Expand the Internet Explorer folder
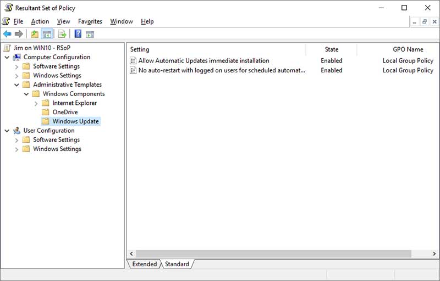Image resolution: width=440 pixels, height=281 pixels. pos(36,103)
